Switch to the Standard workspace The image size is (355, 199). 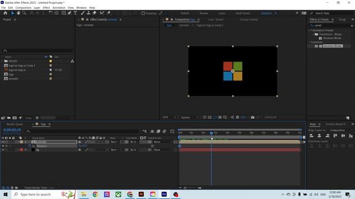pyautogui.click(x=266, y=13)
